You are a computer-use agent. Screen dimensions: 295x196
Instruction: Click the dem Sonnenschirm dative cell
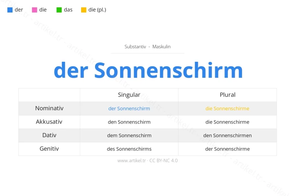129,135
